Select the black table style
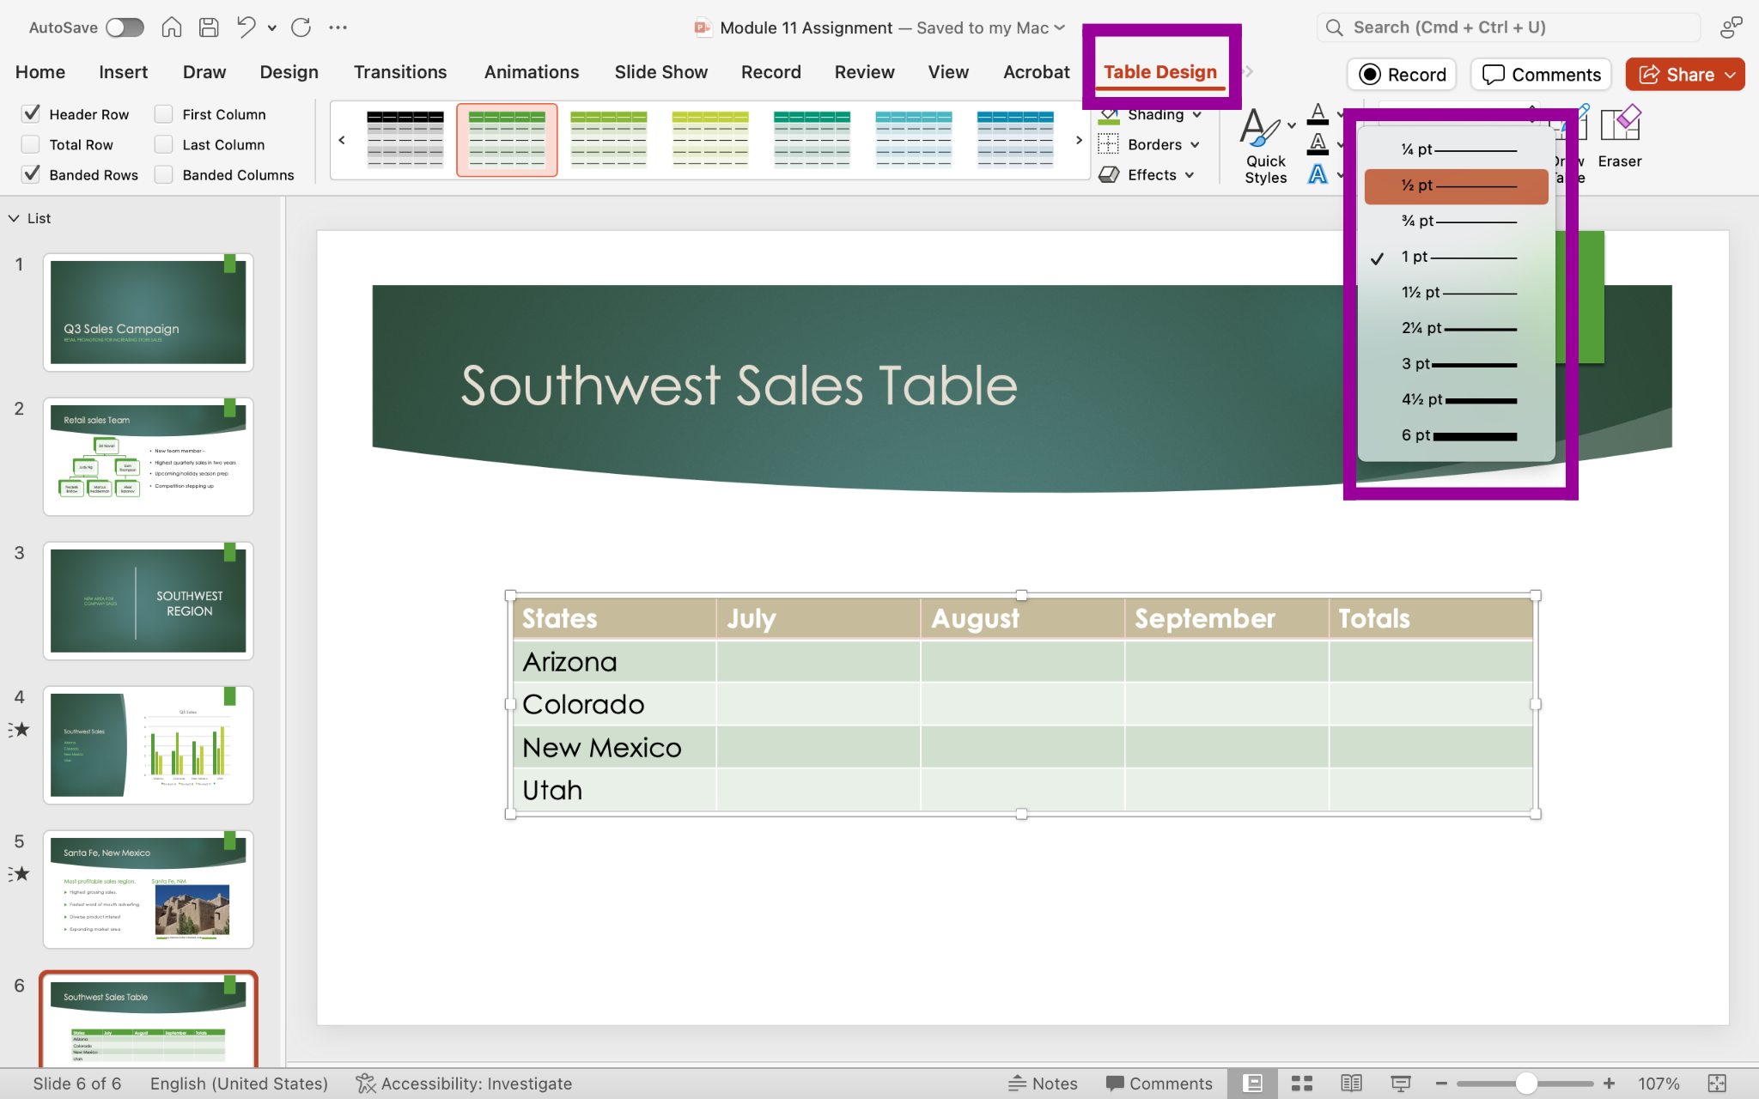Image resolution: width=1759 pixels, height=1099 pixels. pos(405,139)
